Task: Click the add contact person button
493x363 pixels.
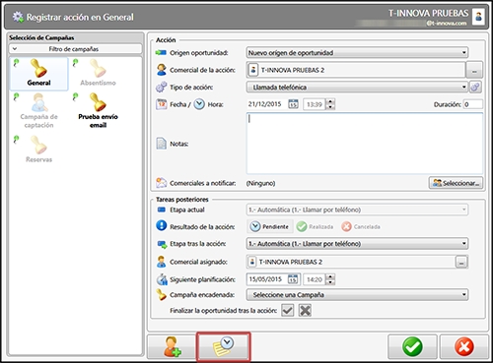Action: (172, 347)
